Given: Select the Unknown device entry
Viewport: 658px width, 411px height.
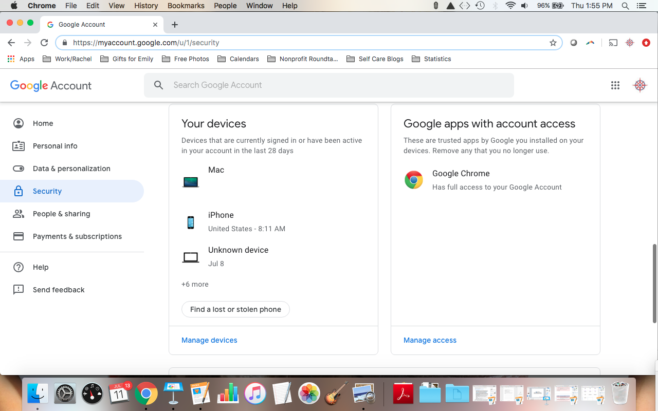Looking at the screenshot, I should coord(273,256).
